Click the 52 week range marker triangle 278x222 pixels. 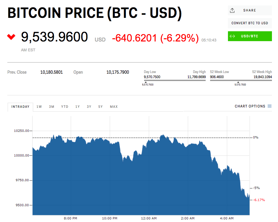click(x=238, y=82)
